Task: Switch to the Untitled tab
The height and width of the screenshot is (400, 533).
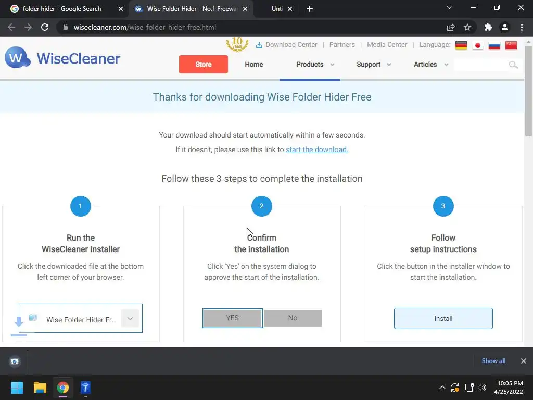Action: 277,9
